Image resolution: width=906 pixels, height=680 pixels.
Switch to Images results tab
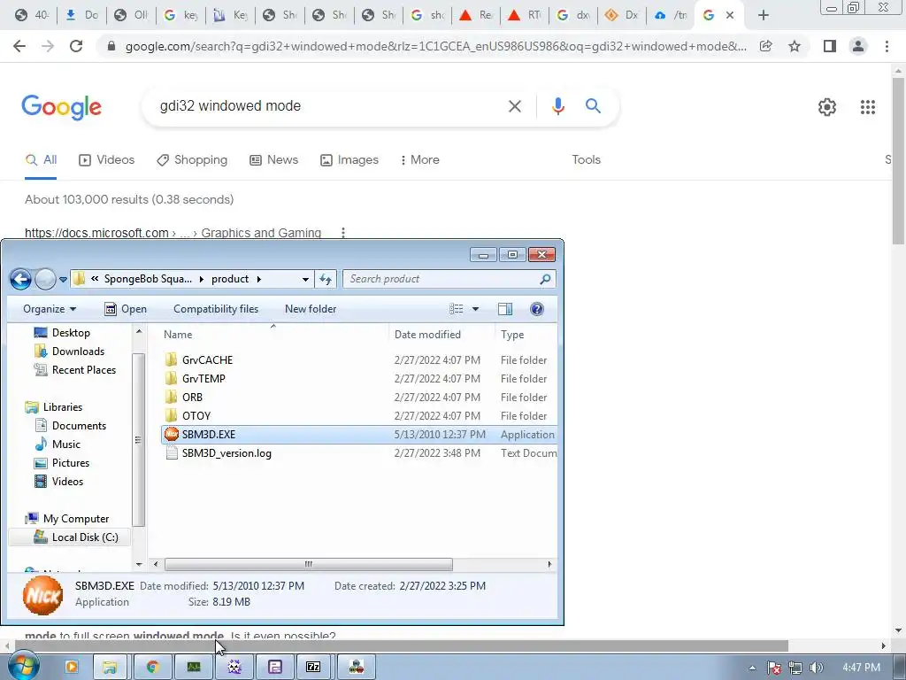(349, 159)
